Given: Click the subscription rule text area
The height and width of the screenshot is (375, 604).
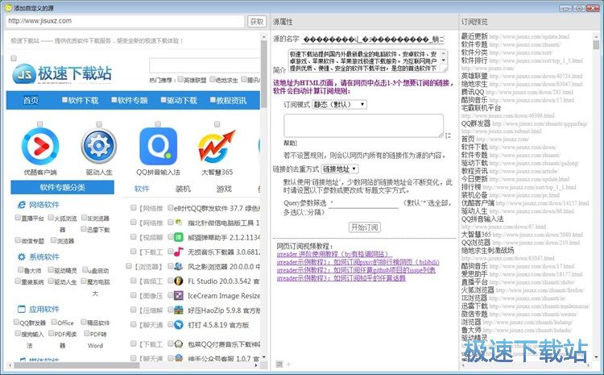Looking at the screenshot, I should (364, 125).
